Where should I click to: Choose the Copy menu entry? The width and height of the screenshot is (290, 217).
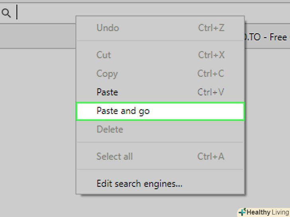pyautogui.click(x=107, y=74)
